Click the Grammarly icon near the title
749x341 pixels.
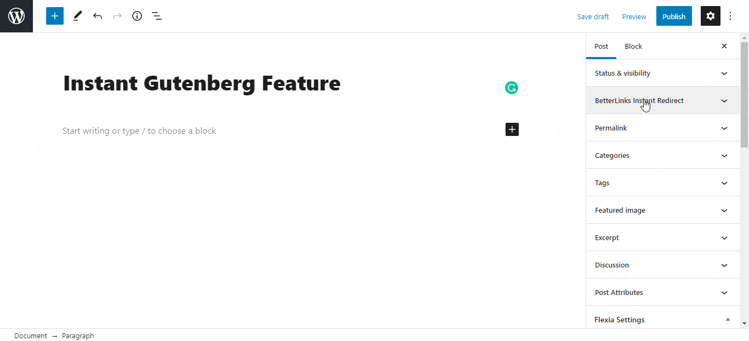point(511,88)
